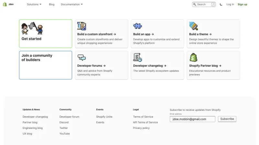Image resolution: width=259 pixels, height=145 pixels.
Task: Open footer Events link under Shopify Unite
Action: tap(100, 122)
